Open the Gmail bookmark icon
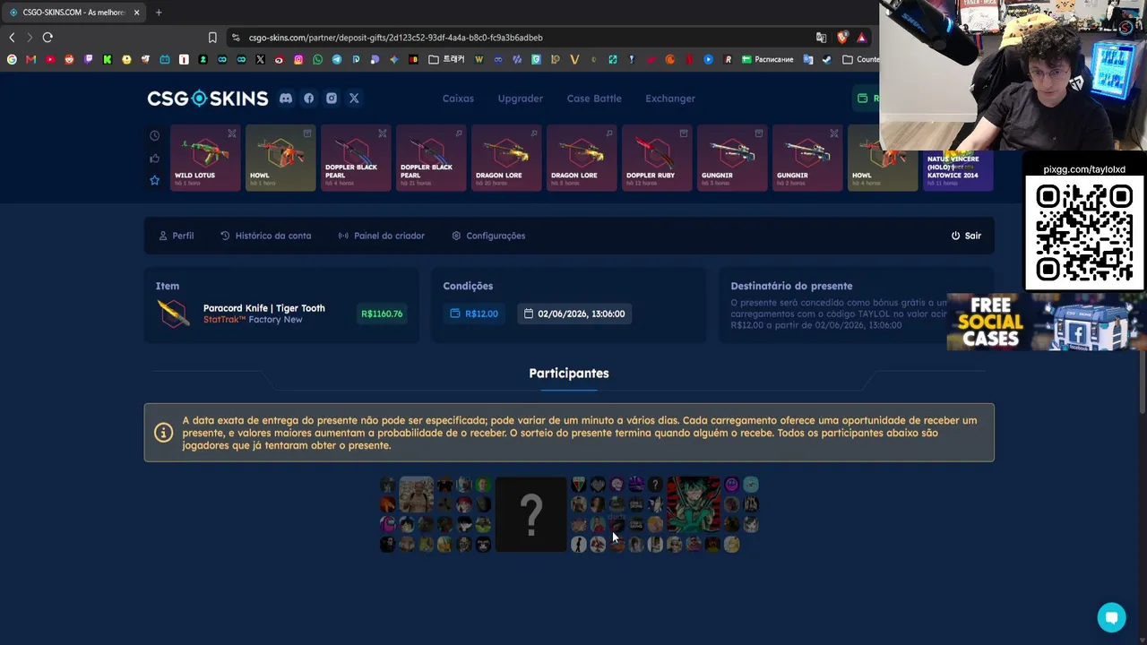Screen dimensions: 1147x645 [30, 59]
